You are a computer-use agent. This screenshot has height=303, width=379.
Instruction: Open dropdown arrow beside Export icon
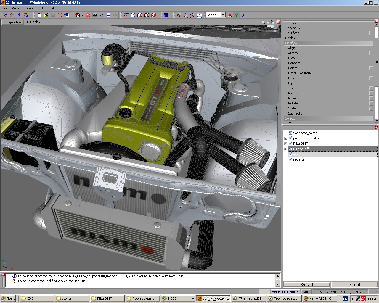tap(82, 15)
